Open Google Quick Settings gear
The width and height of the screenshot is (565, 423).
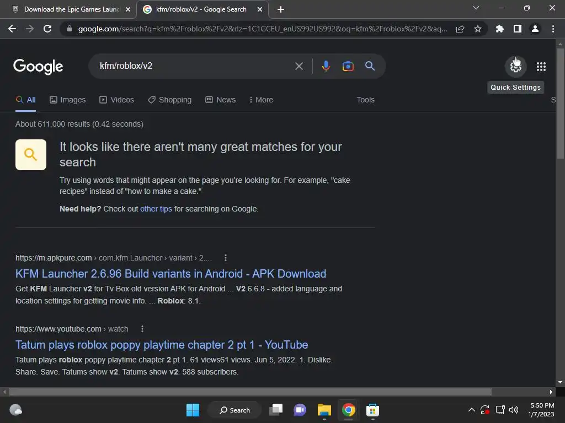click(516, 67)
